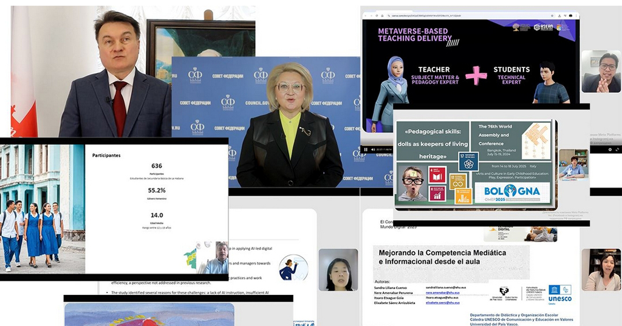Go back in the Canva browser window
The width and height of the screenshot is (622, 326).
coord(365,15)
